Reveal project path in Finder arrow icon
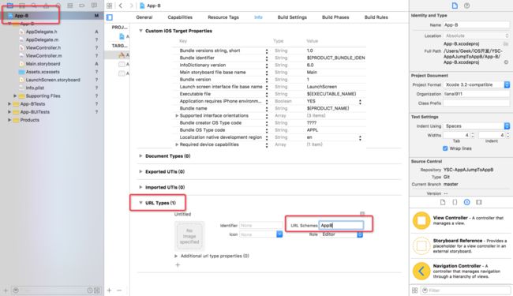 click(x=506, y=62)
